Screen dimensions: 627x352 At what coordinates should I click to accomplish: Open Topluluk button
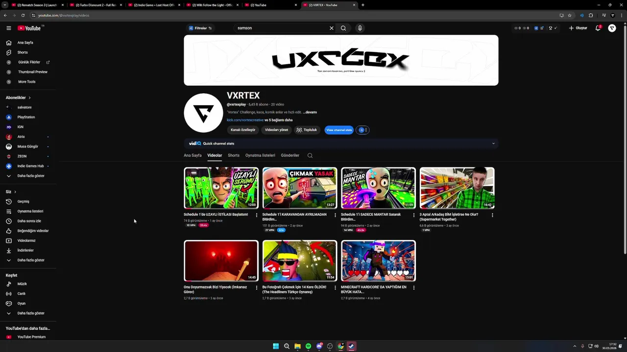coord(307,130)
